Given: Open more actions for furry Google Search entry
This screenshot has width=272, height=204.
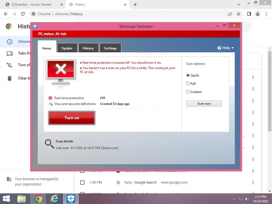Looking at the screenshot, I should 253,182.
